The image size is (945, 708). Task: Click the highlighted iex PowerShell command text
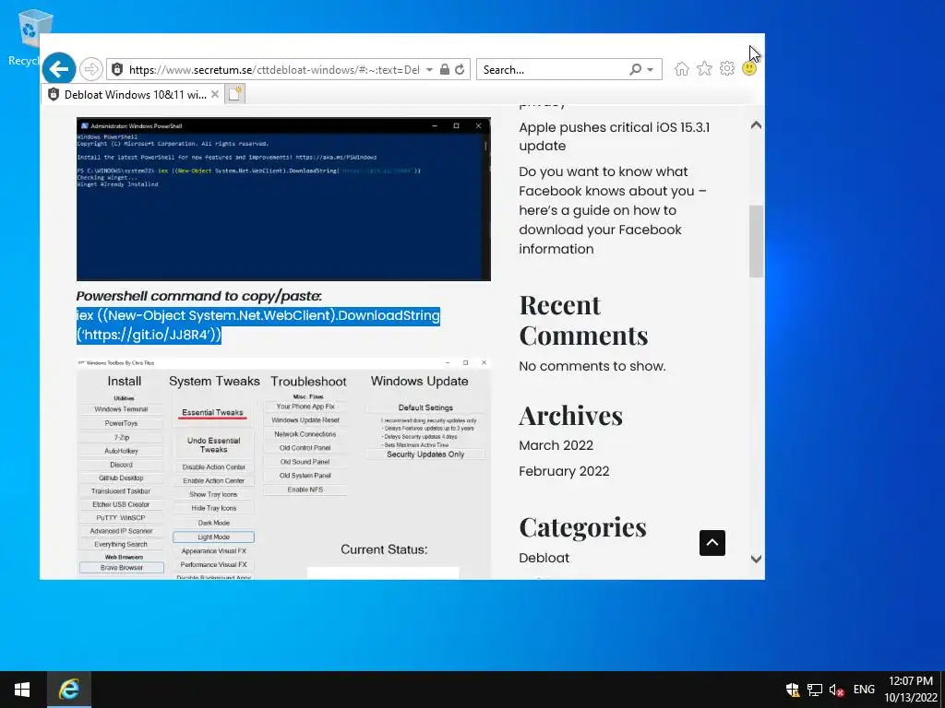258,325
